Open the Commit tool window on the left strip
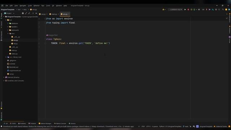 pos(1,25)
